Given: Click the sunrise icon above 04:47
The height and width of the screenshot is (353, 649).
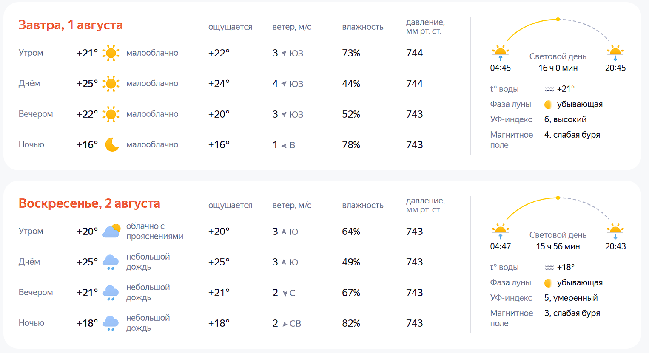Looking at the screenshot, I should (501, 231).
